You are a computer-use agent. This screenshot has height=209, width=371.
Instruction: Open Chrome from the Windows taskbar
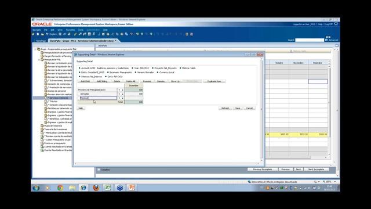(x=60, y=188)
